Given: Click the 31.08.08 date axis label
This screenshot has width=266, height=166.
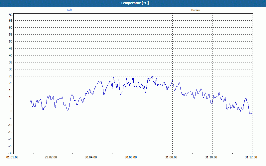Looking at the screenshot, I should pos(171,157).
